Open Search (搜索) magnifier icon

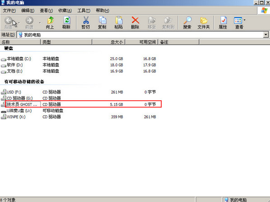(187, 20)
